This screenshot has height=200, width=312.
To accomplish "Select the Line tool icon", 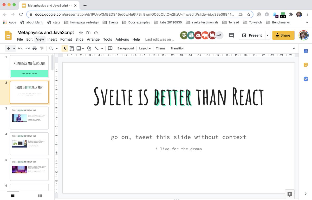I will coord(96,48).
